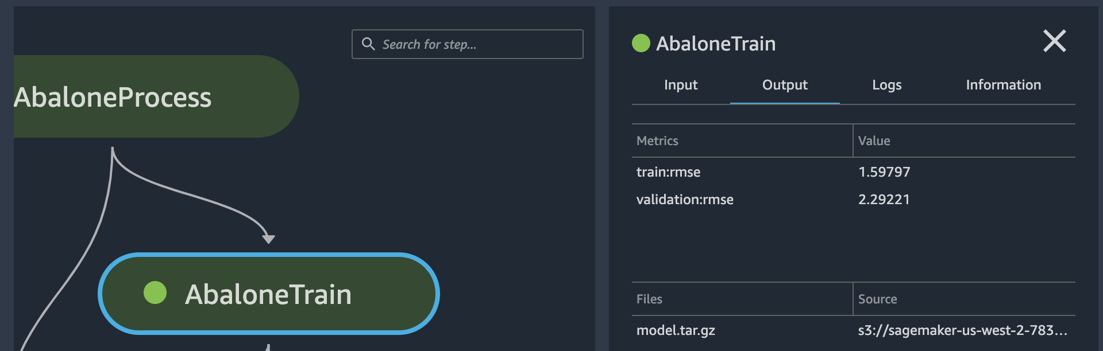Image resolution: width=1103 pixels, height=351 pixels.
Task: Switch to the Input tab
Action: tap(681, 85)
